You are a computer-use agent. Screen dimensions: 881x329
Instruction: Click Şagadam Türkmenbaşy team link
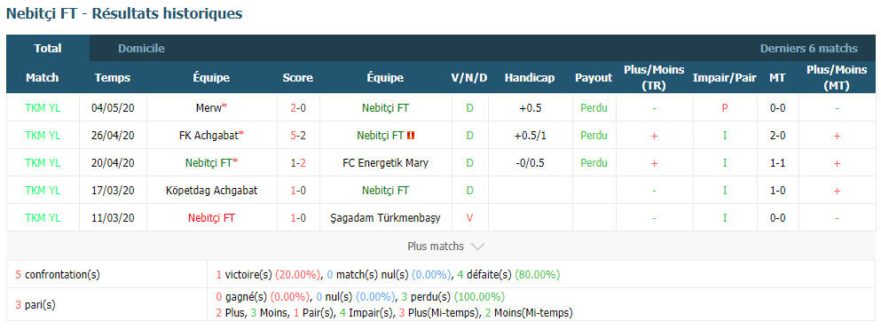point(385,218)
